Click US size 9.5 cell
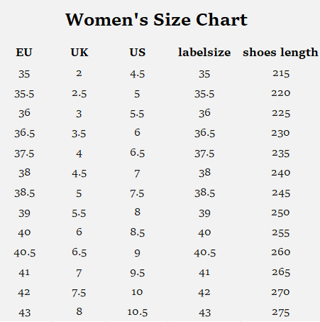Viewport: 320px width, 322px height. coord(137,273)
